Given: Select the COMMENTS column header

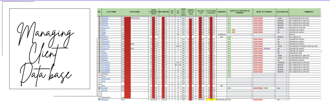Looking at the screenshot, I should click(x=305, y=12).
